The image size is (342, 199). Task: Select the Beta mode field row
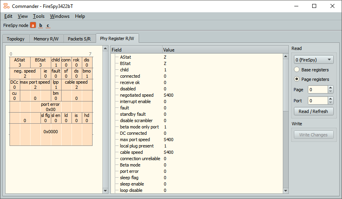coord(197,165)
